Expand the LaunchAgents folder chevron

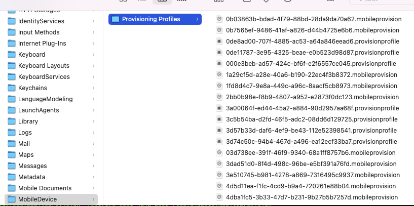(x=94, y=110)
